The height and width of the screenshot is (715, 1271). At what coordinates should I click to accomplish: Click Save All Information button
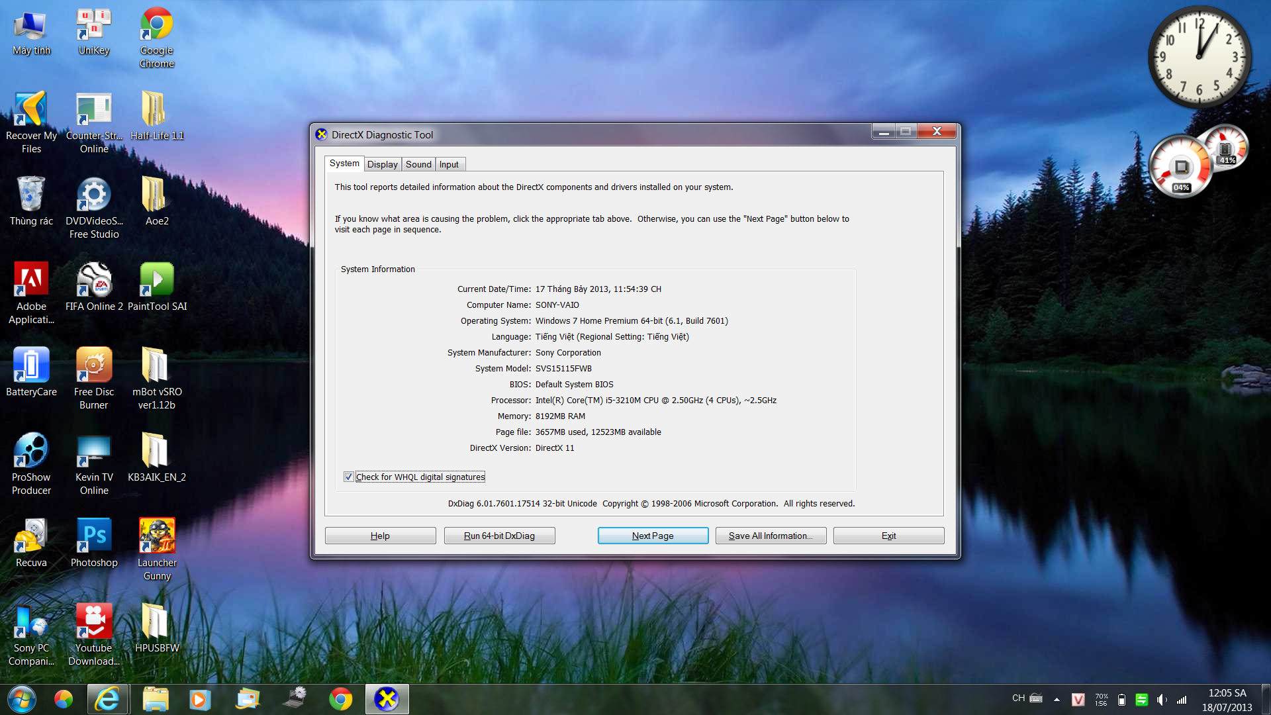tap(770, 535)
